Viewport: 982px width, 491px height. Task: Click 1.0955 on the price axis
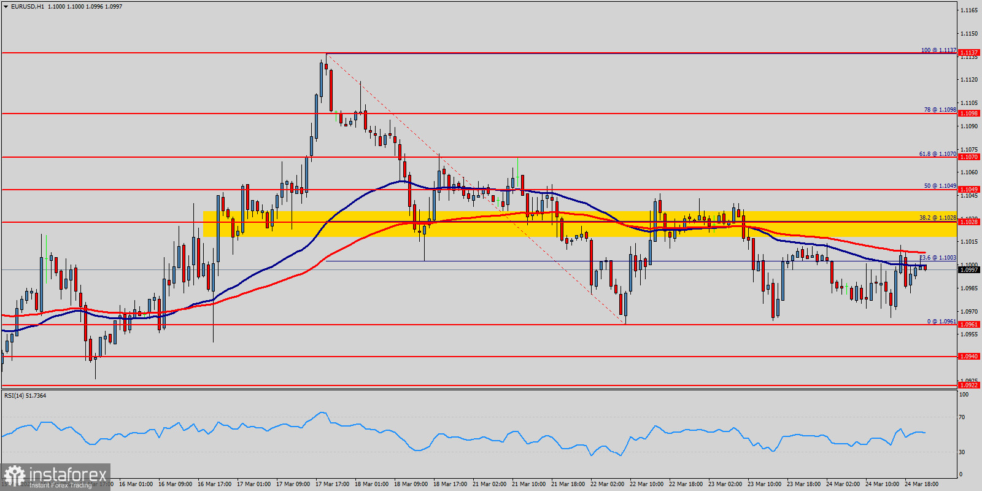pos(969,334)
